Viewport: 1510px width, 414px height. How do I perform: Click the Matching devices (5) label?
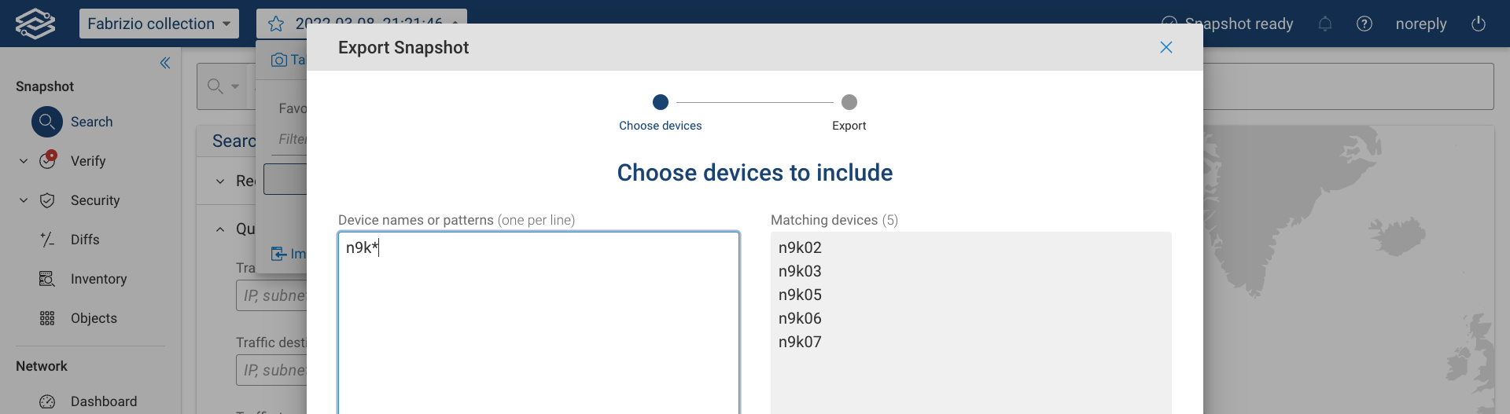pyautogui.click(x=834, y=220)
